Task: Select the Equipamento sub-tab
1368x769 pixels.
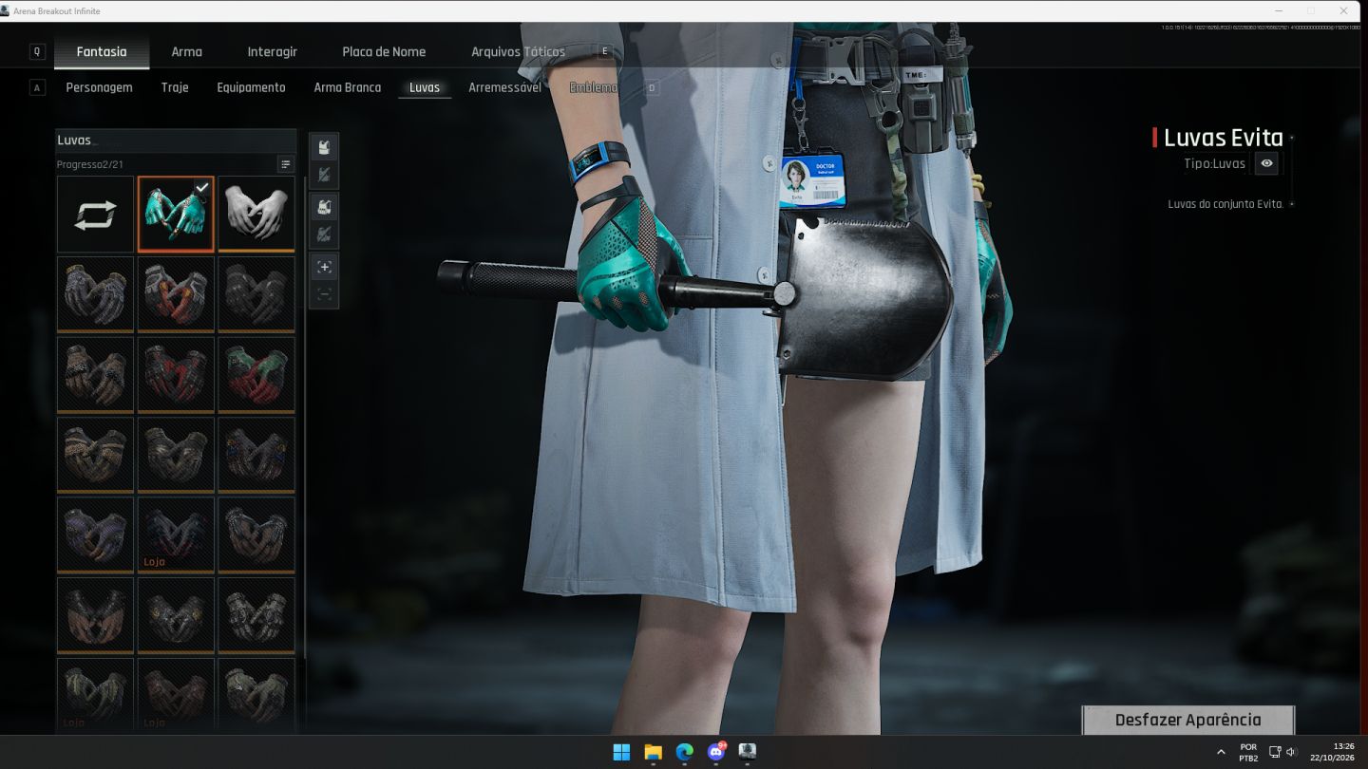Action: click(251, 87)
